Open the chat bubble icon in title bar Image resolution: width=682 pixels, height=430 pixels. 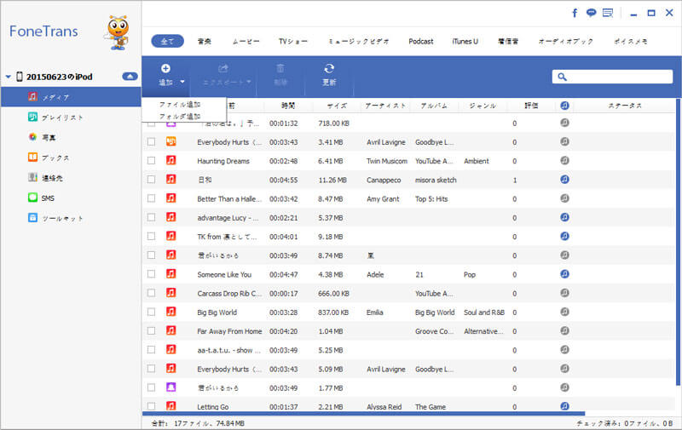[591, 13]
